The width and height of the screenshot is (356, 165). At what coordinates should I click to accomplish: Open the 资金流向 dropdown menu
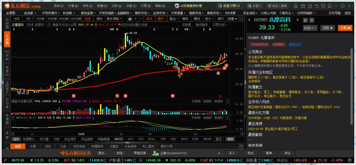tap(250, 13)
